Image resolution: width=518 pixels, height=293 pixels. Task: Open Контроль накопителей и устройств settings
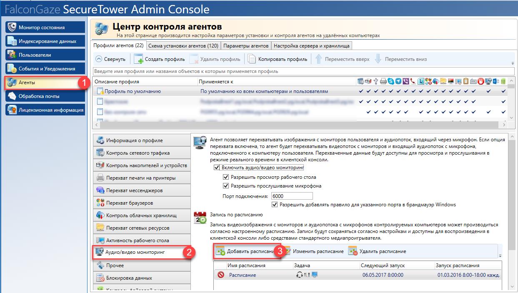(142, 165)
